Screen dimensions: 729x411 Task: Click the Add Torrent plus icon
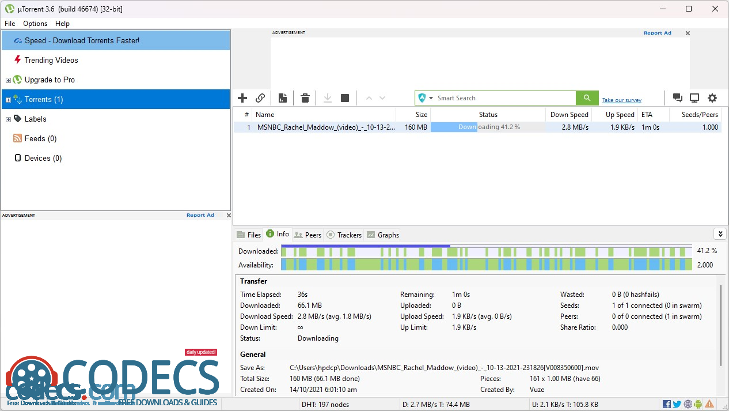(242, 98)
